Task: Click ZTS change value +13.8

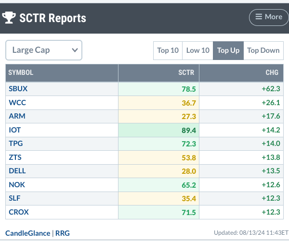Action: pos(271,157)
